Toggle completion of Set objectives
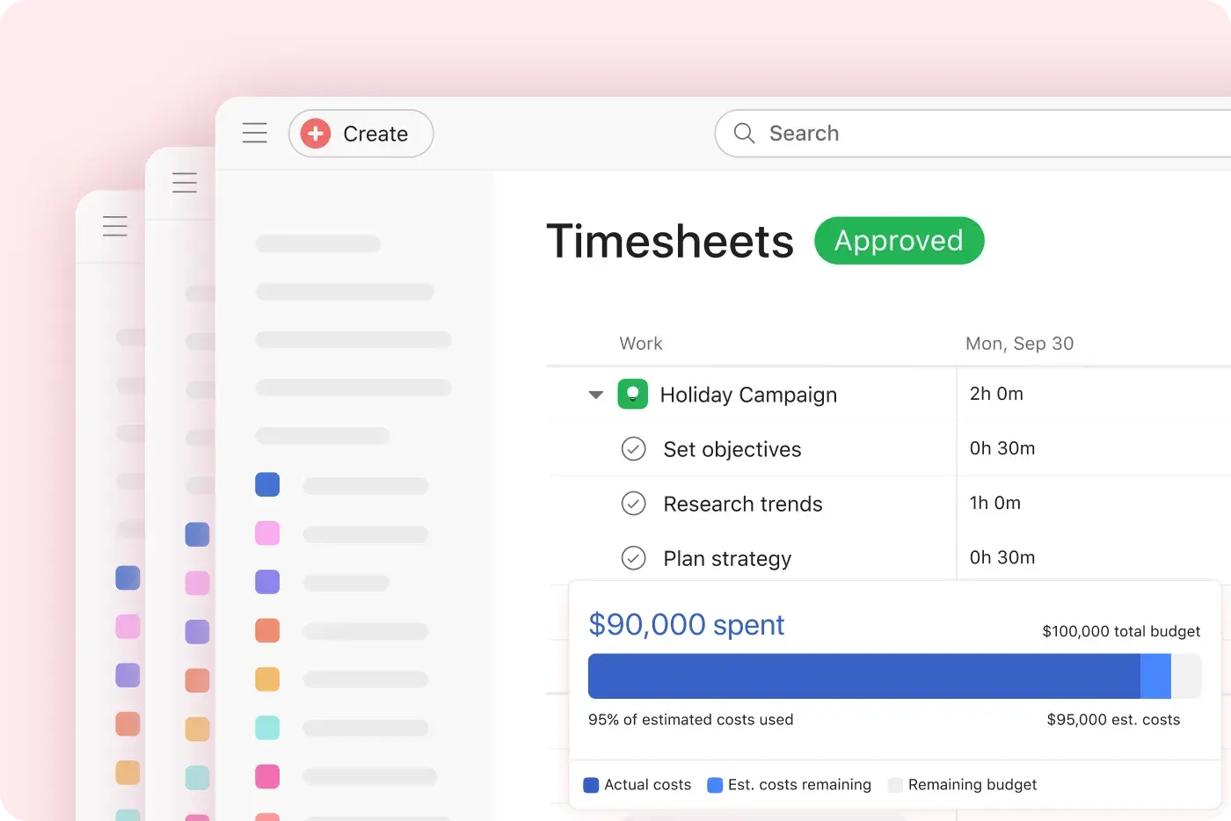1231x821 pixels. tap(633, 448)
